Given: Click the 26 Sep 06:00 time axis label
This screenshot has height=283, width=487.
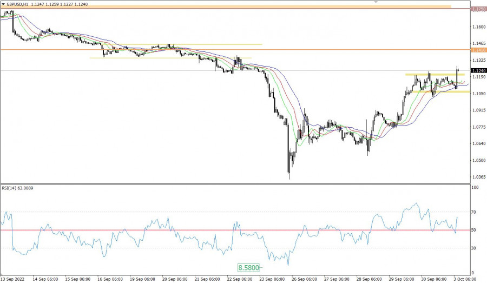Looking at the screenshot, I should 304,279.
